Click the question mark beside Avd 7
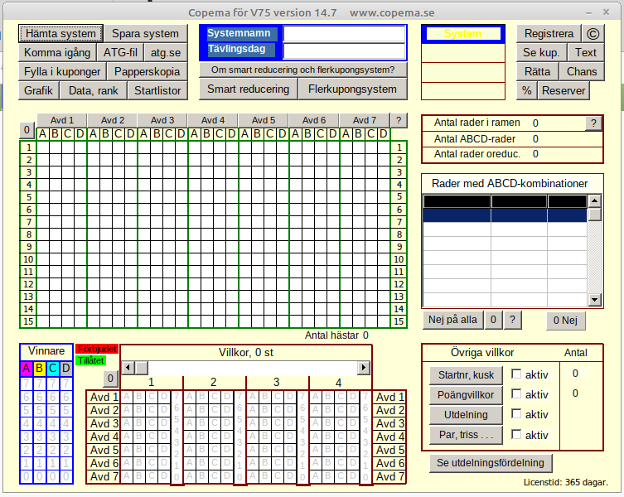 (x=399, y=120)
